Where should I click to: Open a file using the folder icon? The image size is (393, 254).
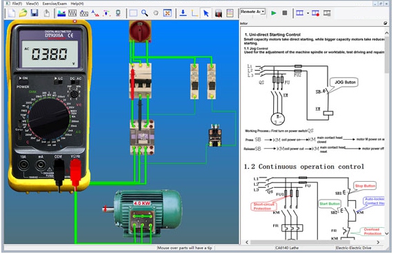23,13
